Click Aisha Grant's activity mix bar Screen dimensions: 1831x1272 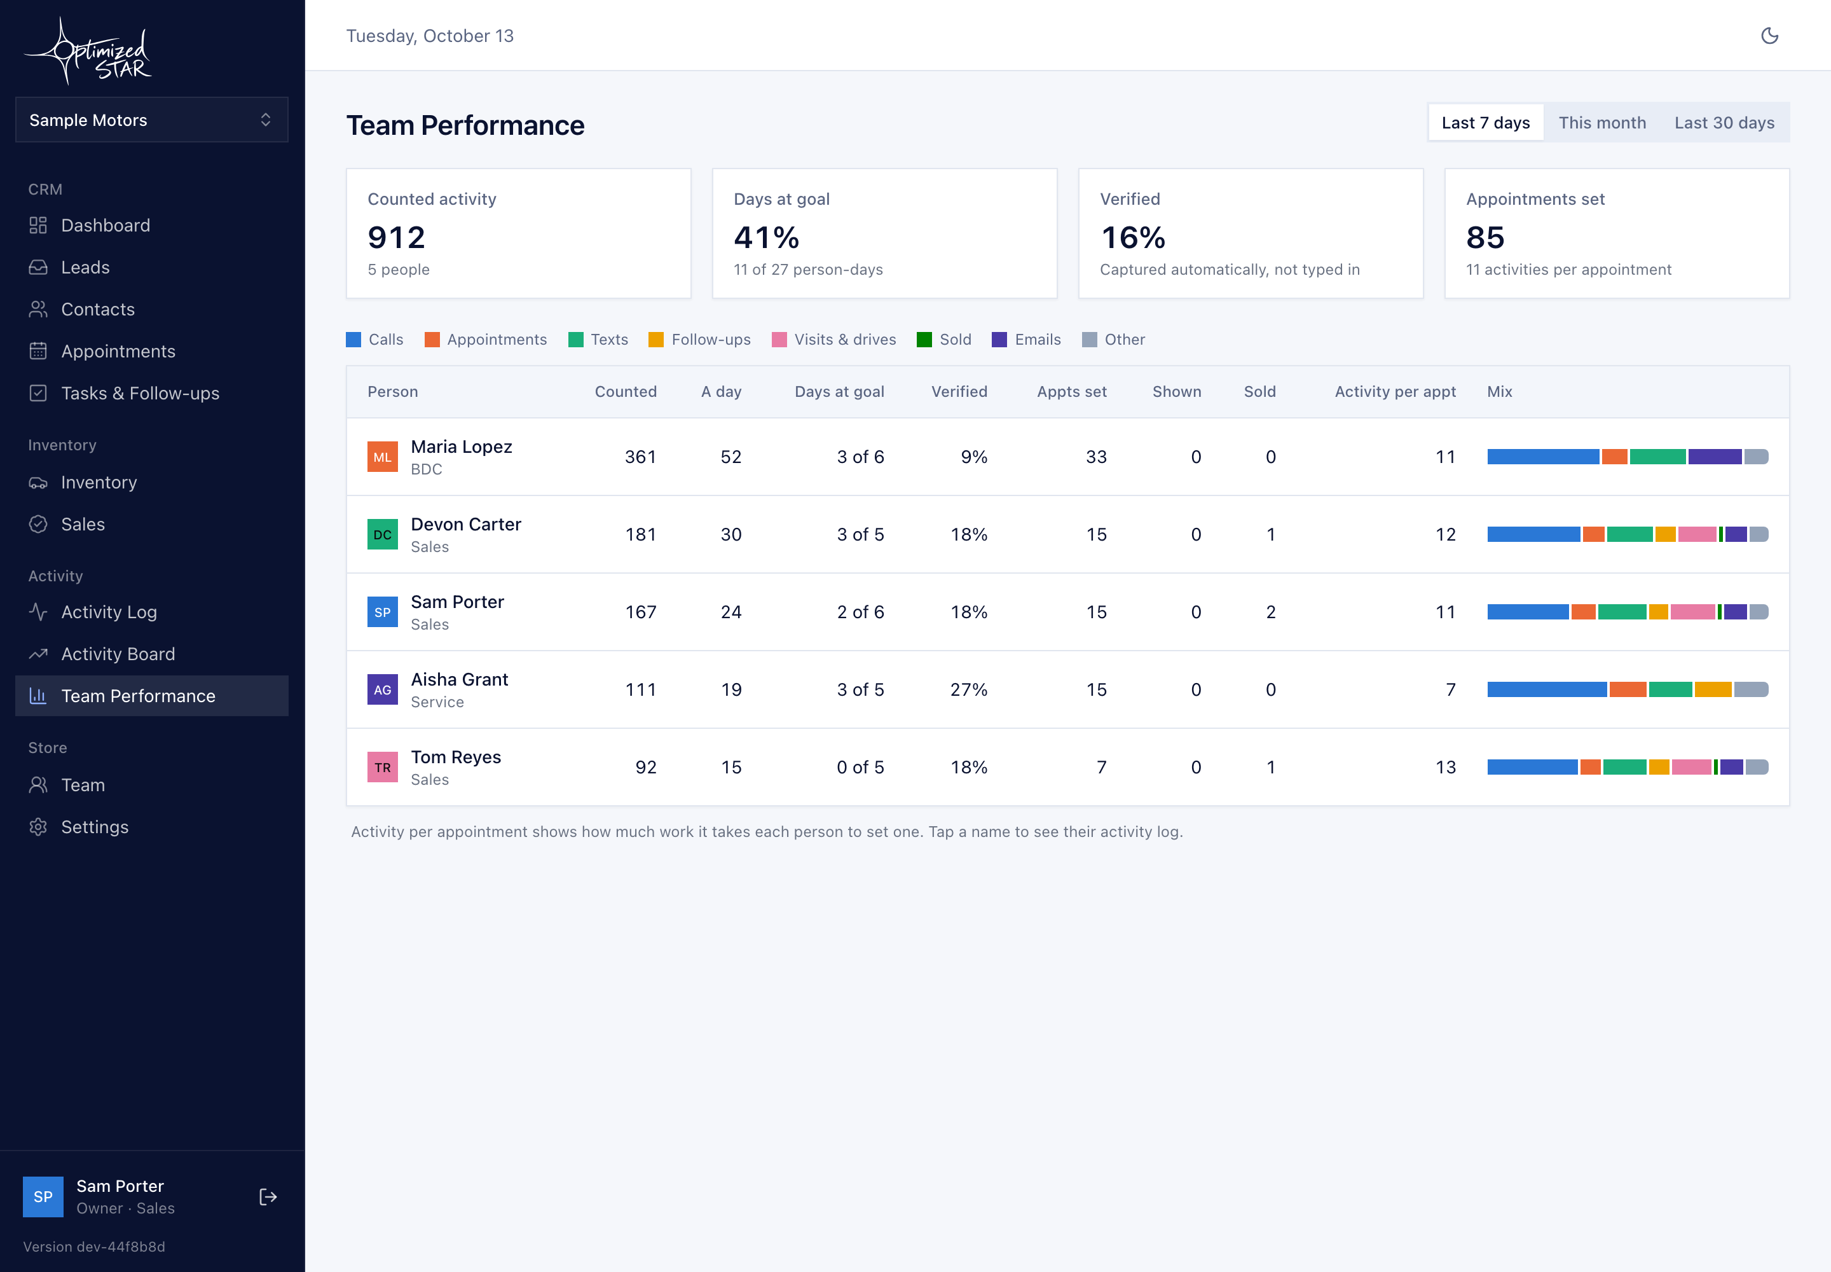click(1628, 690)
